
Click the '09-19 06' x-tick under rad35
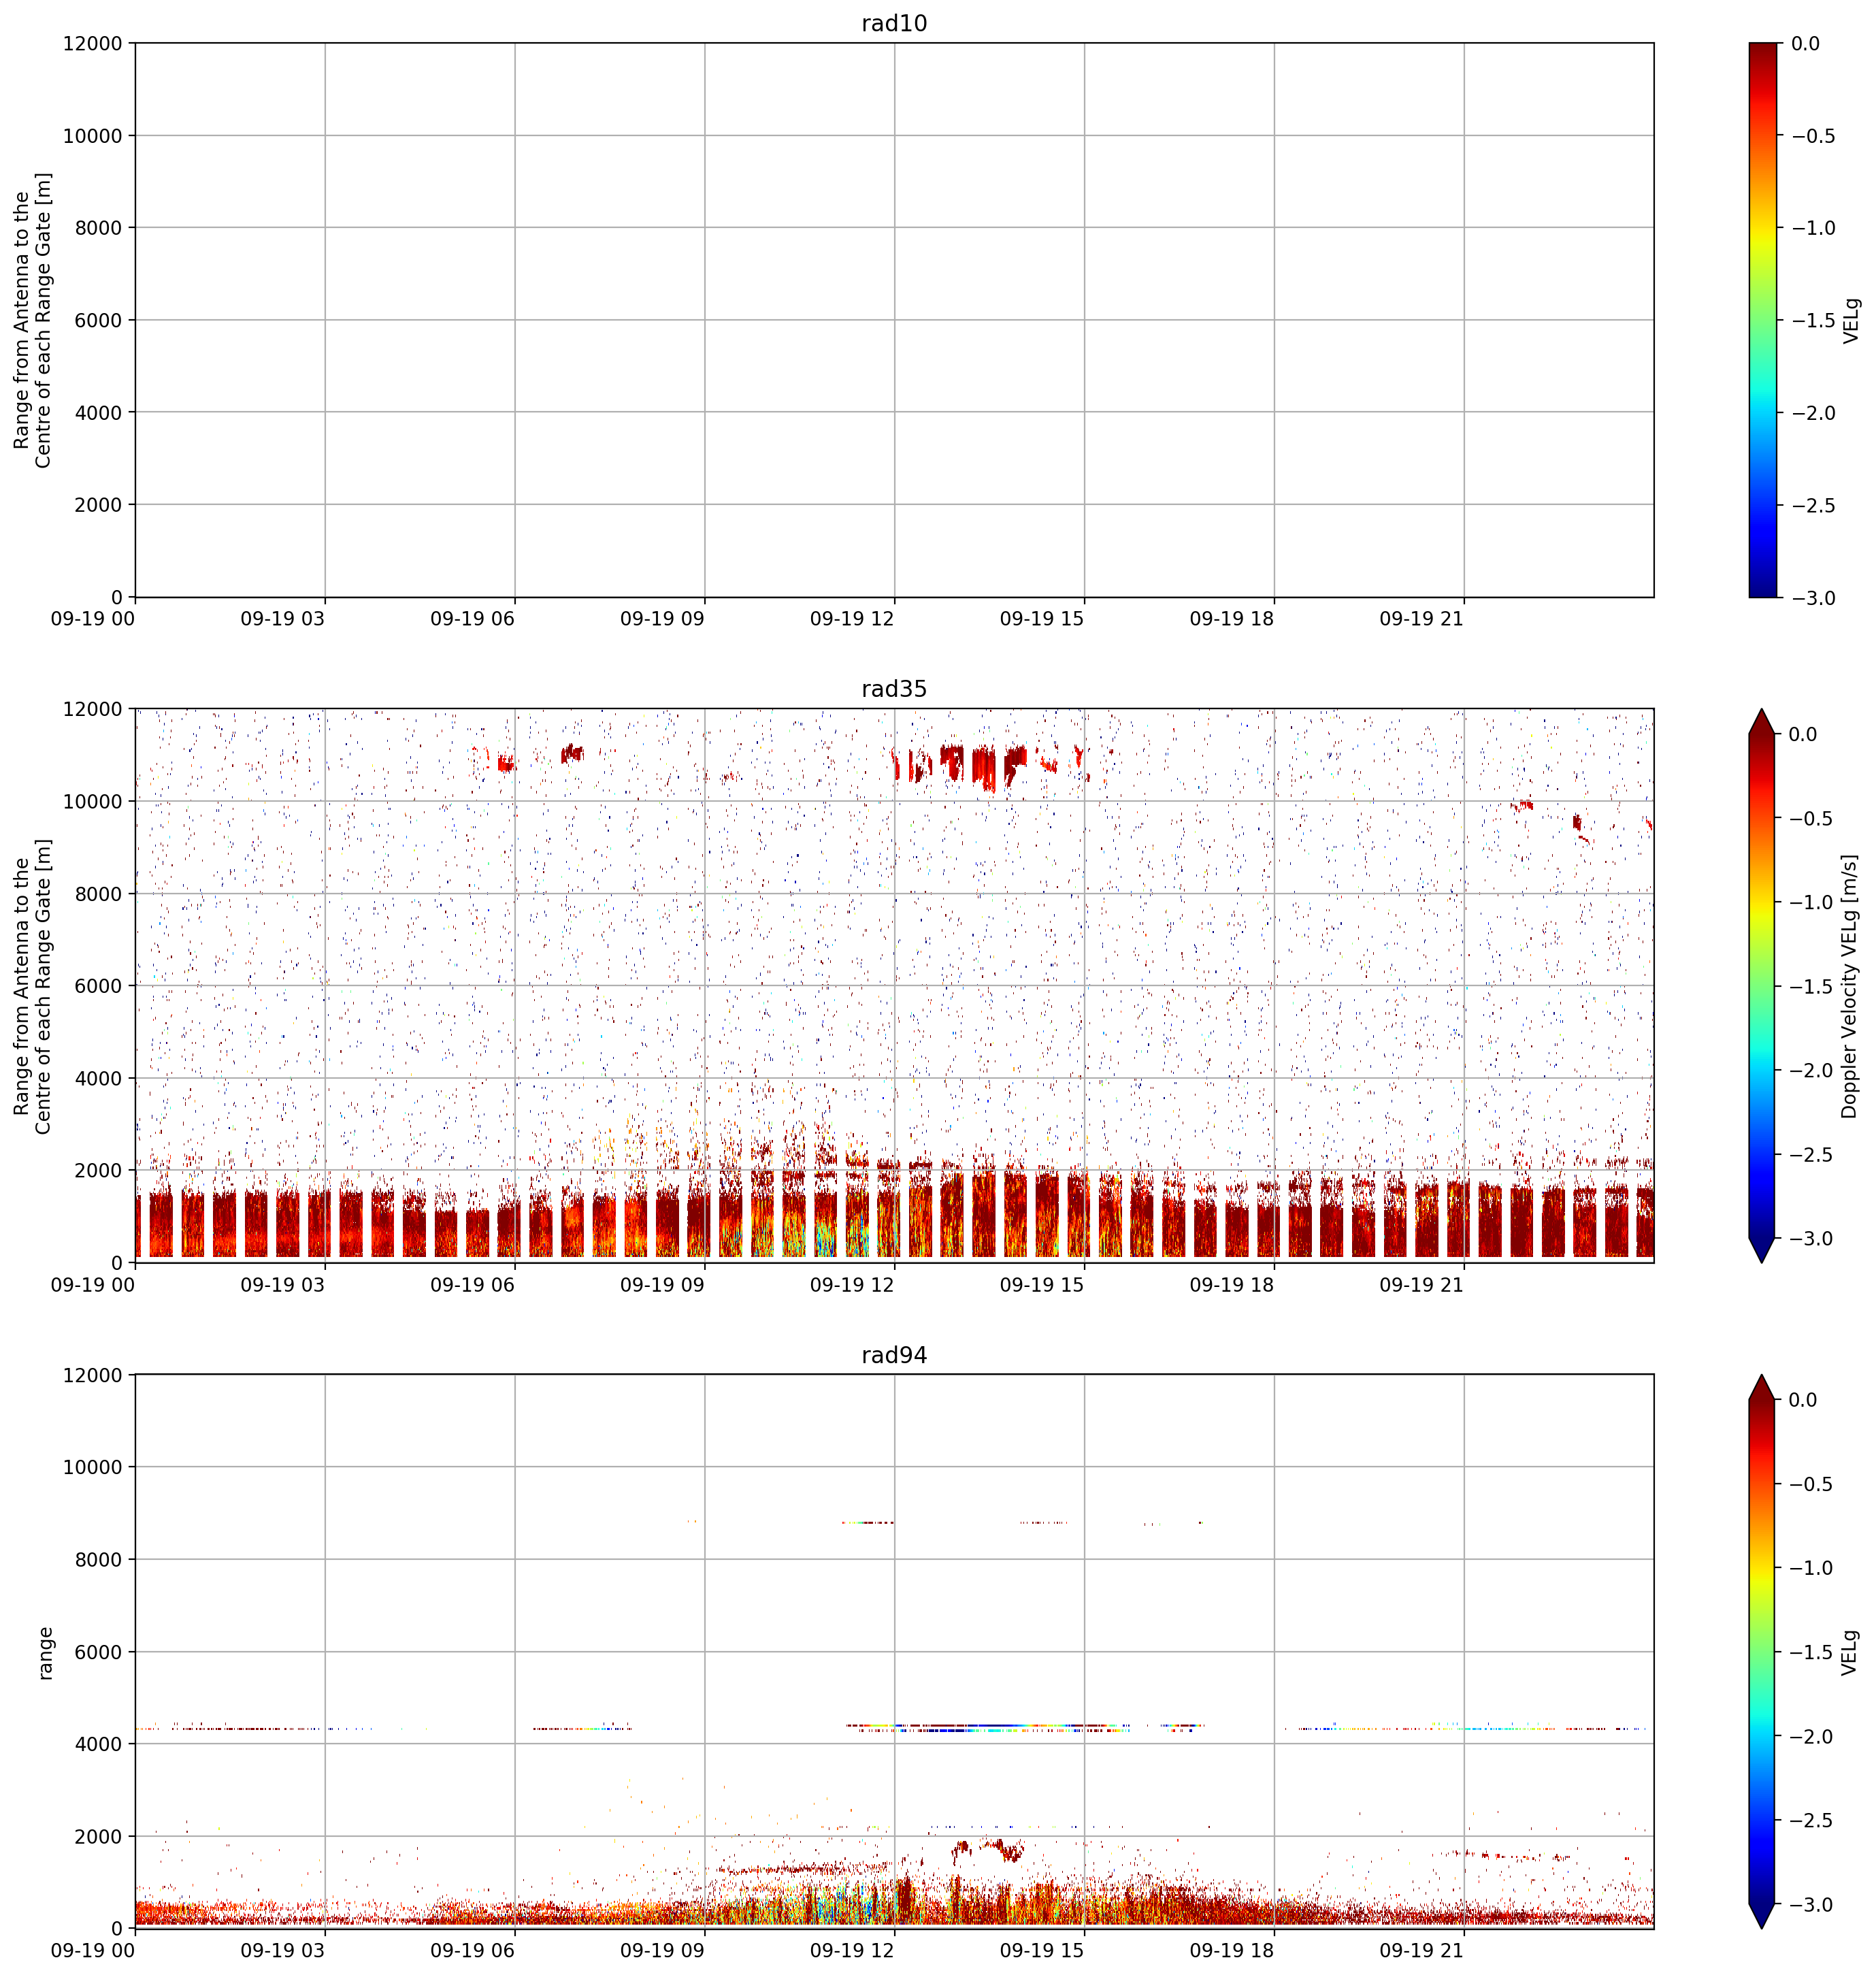[472, 1285]
